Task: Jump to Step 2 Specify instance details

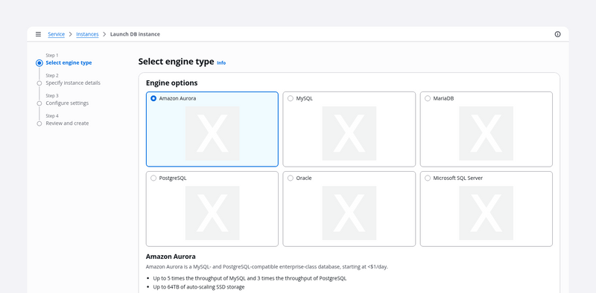Action: (x=73, y=83)
